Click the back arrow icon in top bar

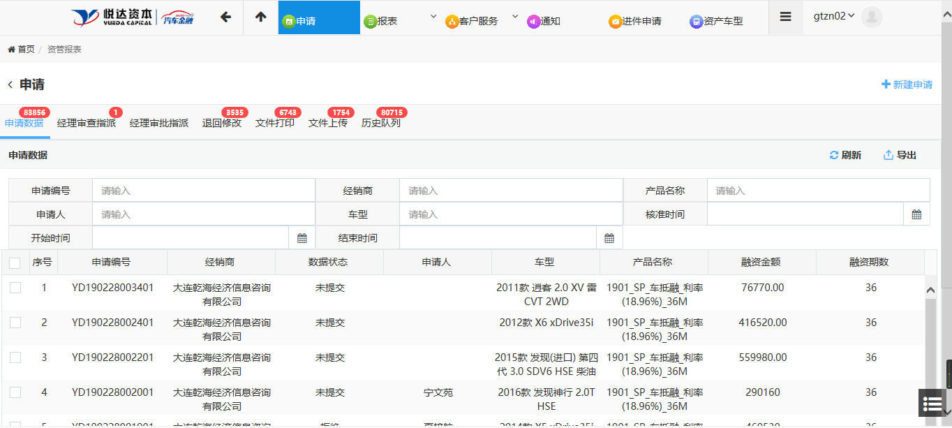click(225, 17)
